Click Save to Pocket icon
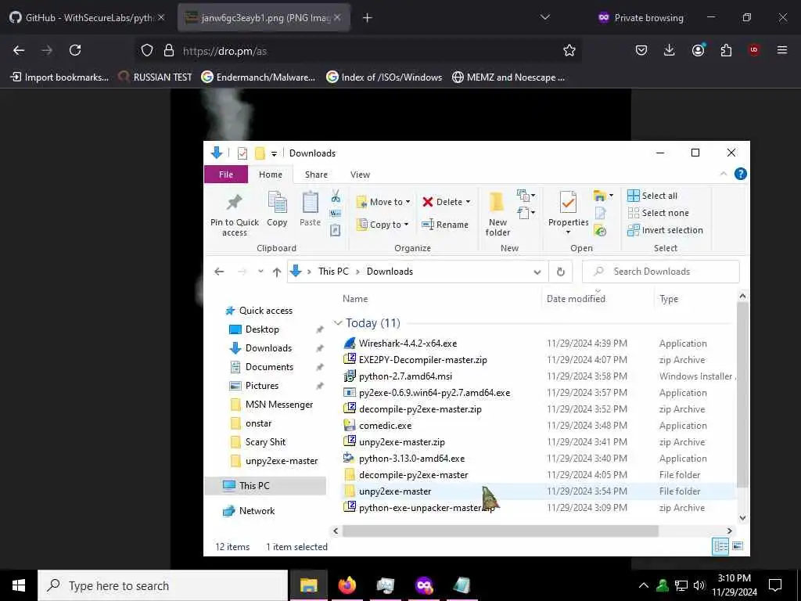 [x=641, y=50]
